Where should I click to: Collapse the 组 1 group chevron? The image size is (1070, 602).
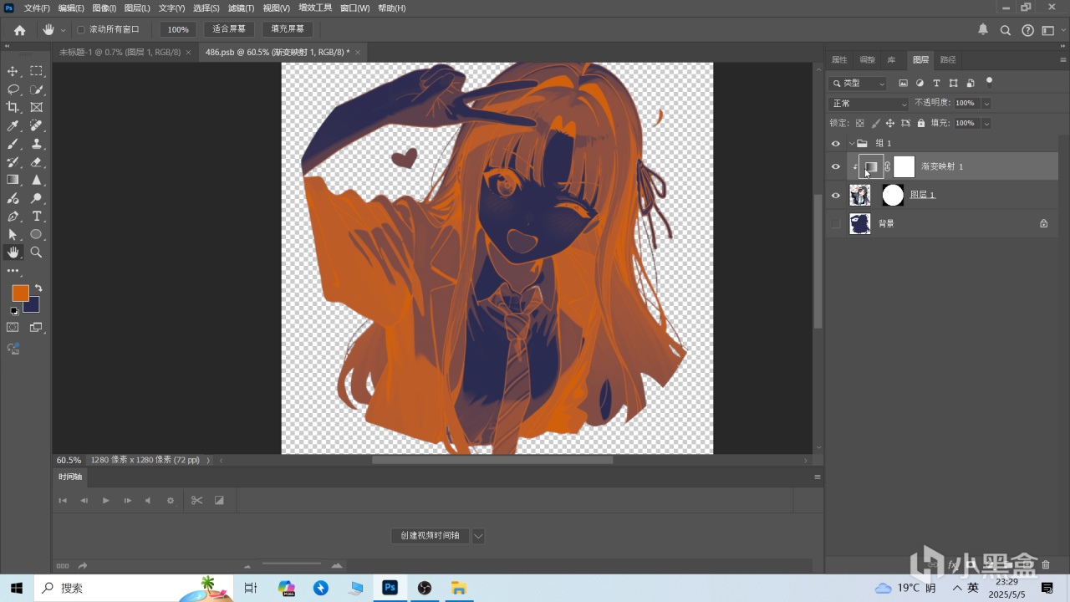tap(851, 144)
